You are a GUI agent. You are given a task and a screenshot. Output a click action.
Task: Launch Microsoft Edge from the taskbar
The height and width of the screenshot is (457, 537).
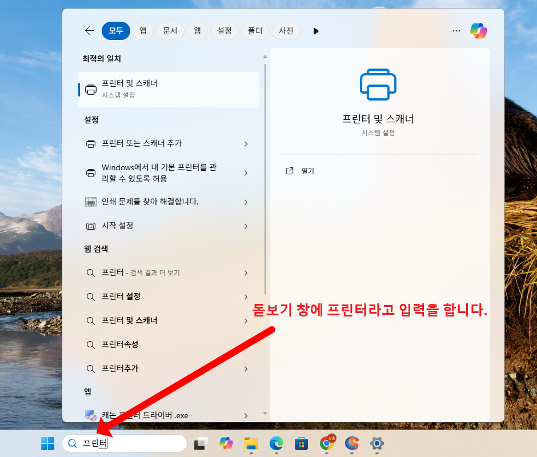click(x=276, y=443)
